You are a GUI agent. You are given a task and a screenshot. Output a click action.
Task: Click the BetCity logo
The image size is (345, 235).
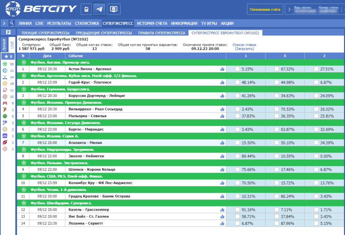pos(41,9)
